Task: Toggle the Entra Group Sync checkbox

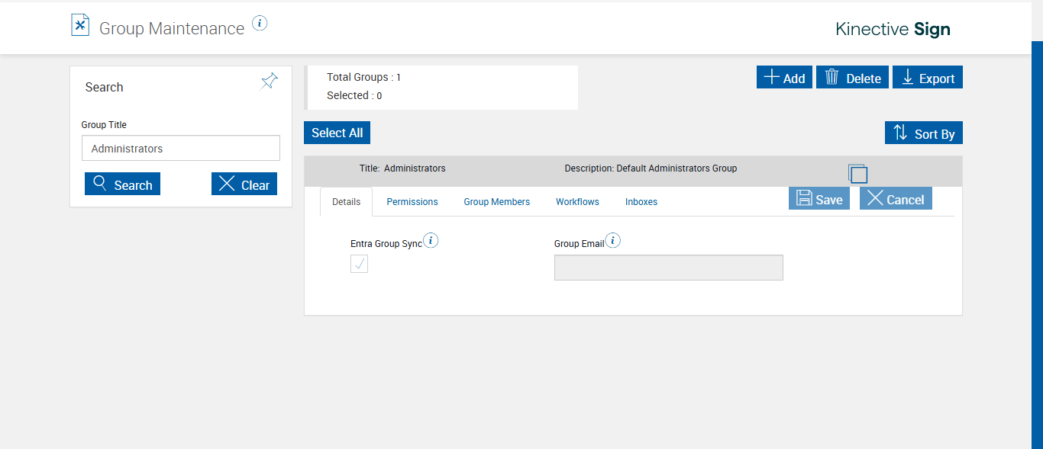Action: 359,264
